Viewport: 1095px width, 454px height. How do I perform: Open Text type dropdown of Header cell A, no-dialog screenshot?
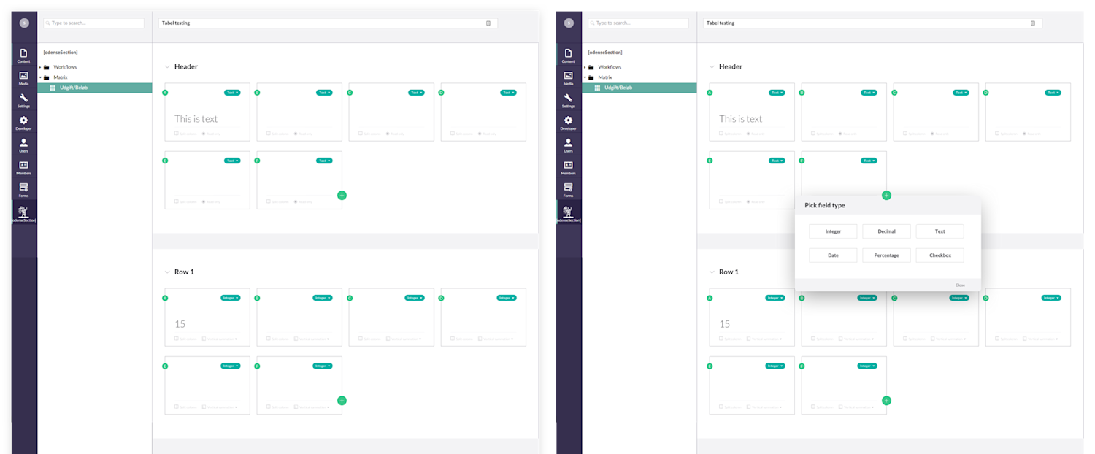pyautogui.click(x=232, y=93)
